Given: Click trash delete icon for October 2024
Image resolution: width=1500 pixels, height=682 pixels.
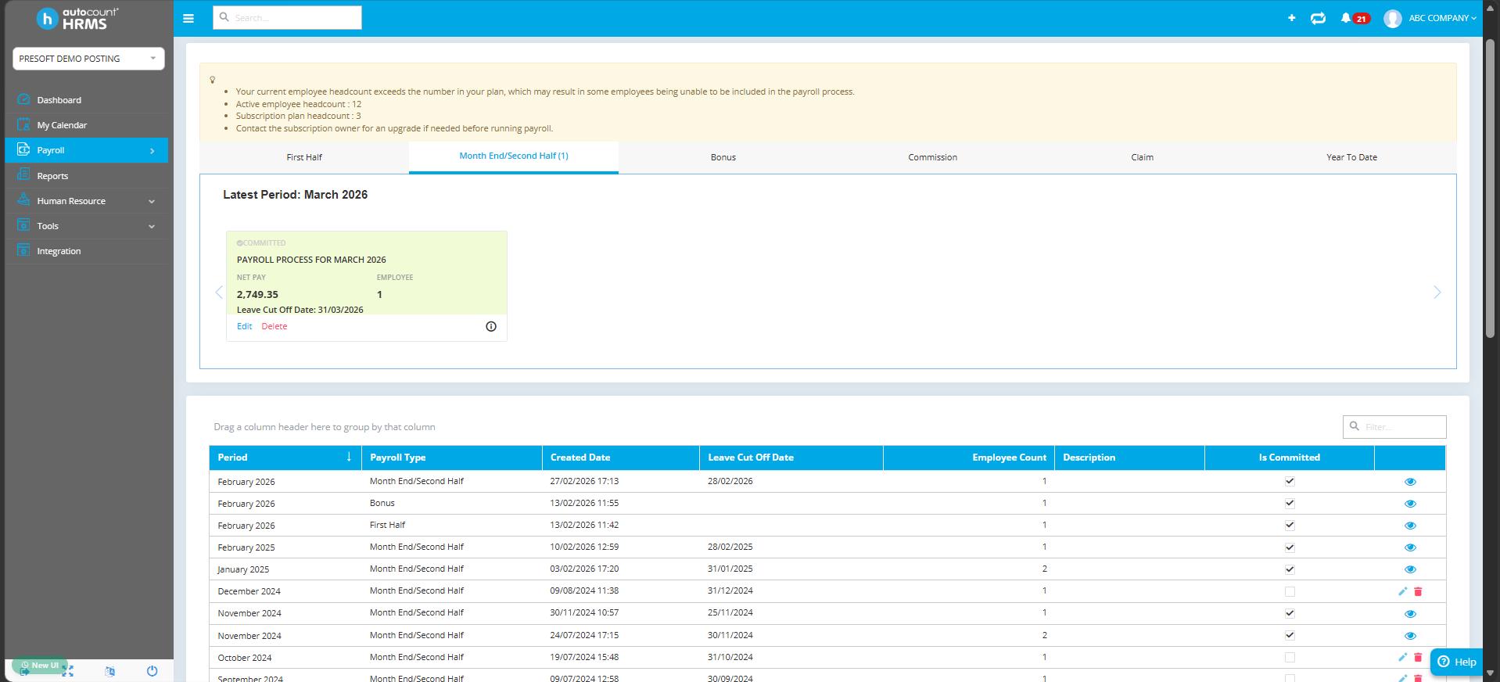Looking at the screenshot, I should pos(1418,657).
